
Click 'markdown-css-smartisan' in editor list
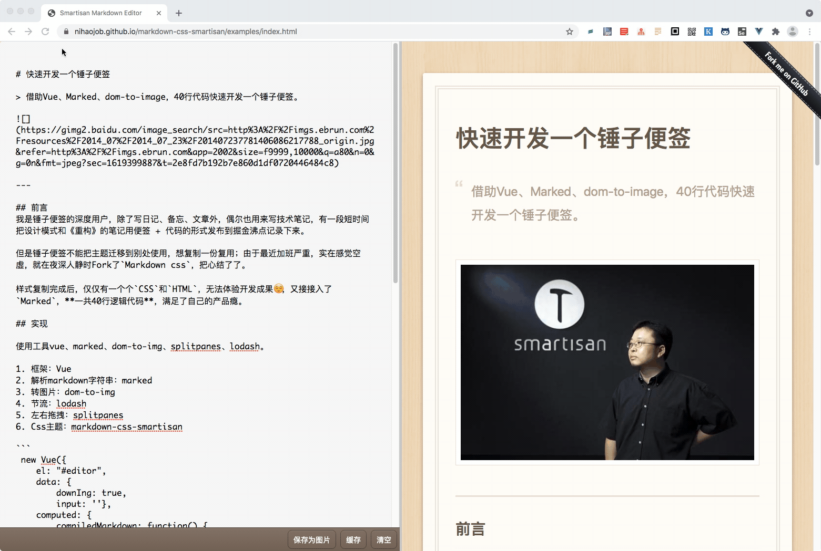pyautogui.click(x=127, y=427)
